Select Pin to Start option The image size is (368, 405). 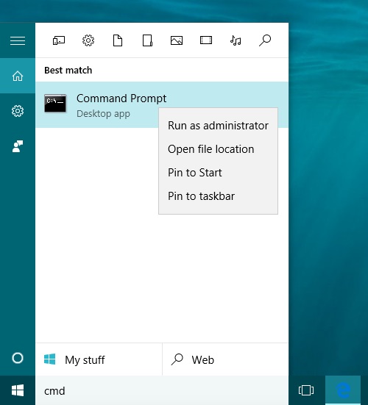218,173
